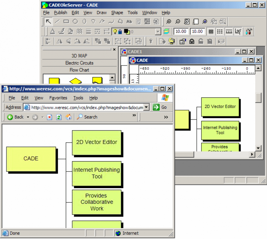Click the align shapes icon
Viewport: 267px width, 239px height.
pyautogui.click(x=48, y=41)
